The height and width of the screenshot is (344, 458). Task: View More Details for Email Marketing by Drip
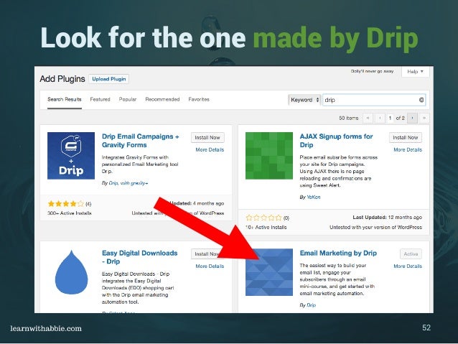point(408,266)
